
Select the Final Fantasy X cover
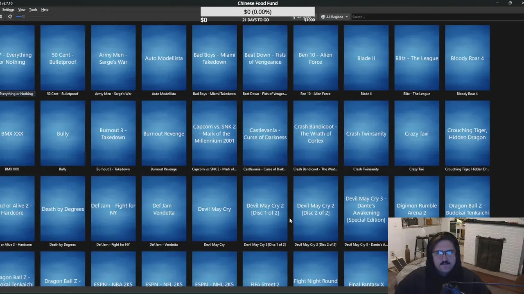(x=366, y=269)
